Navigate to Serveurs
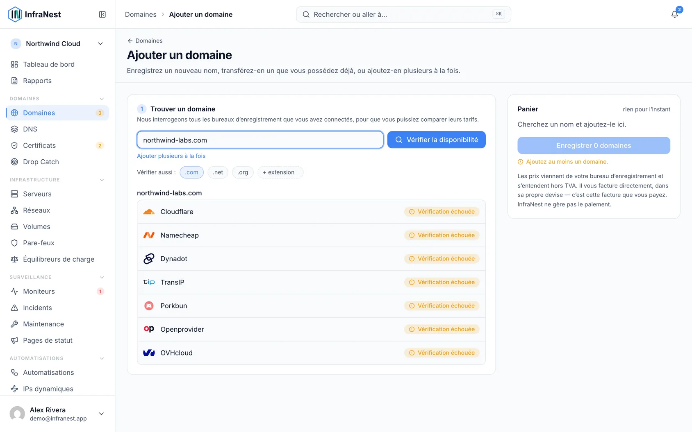The image size is (692, 432). [x=57, y=194]
